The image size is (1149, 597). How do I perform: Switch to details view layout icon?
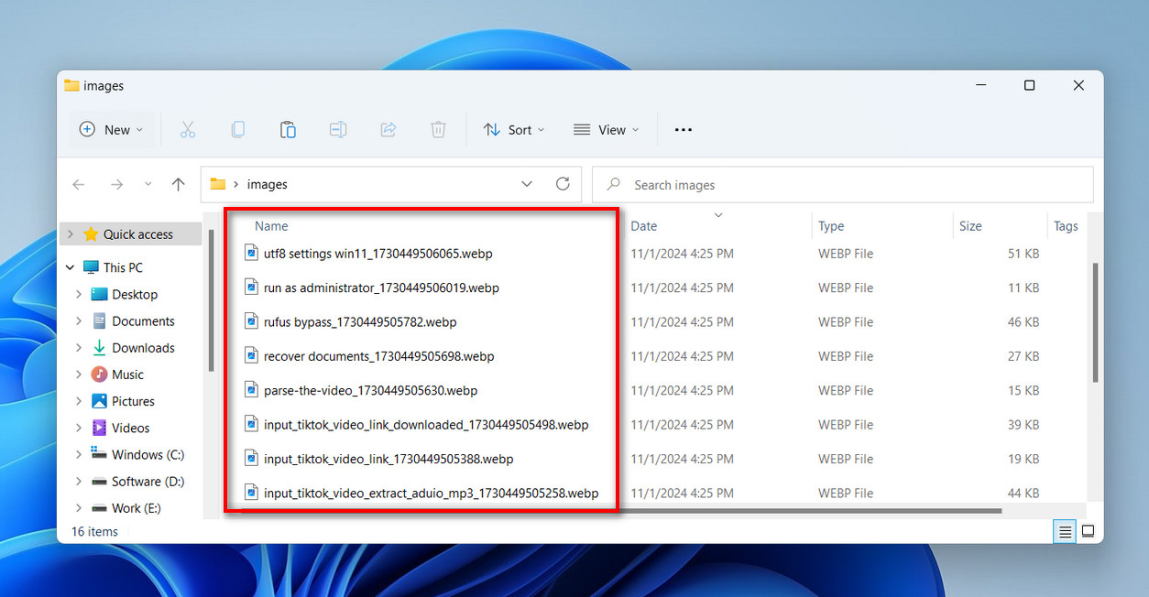(x=1064, y=531)
